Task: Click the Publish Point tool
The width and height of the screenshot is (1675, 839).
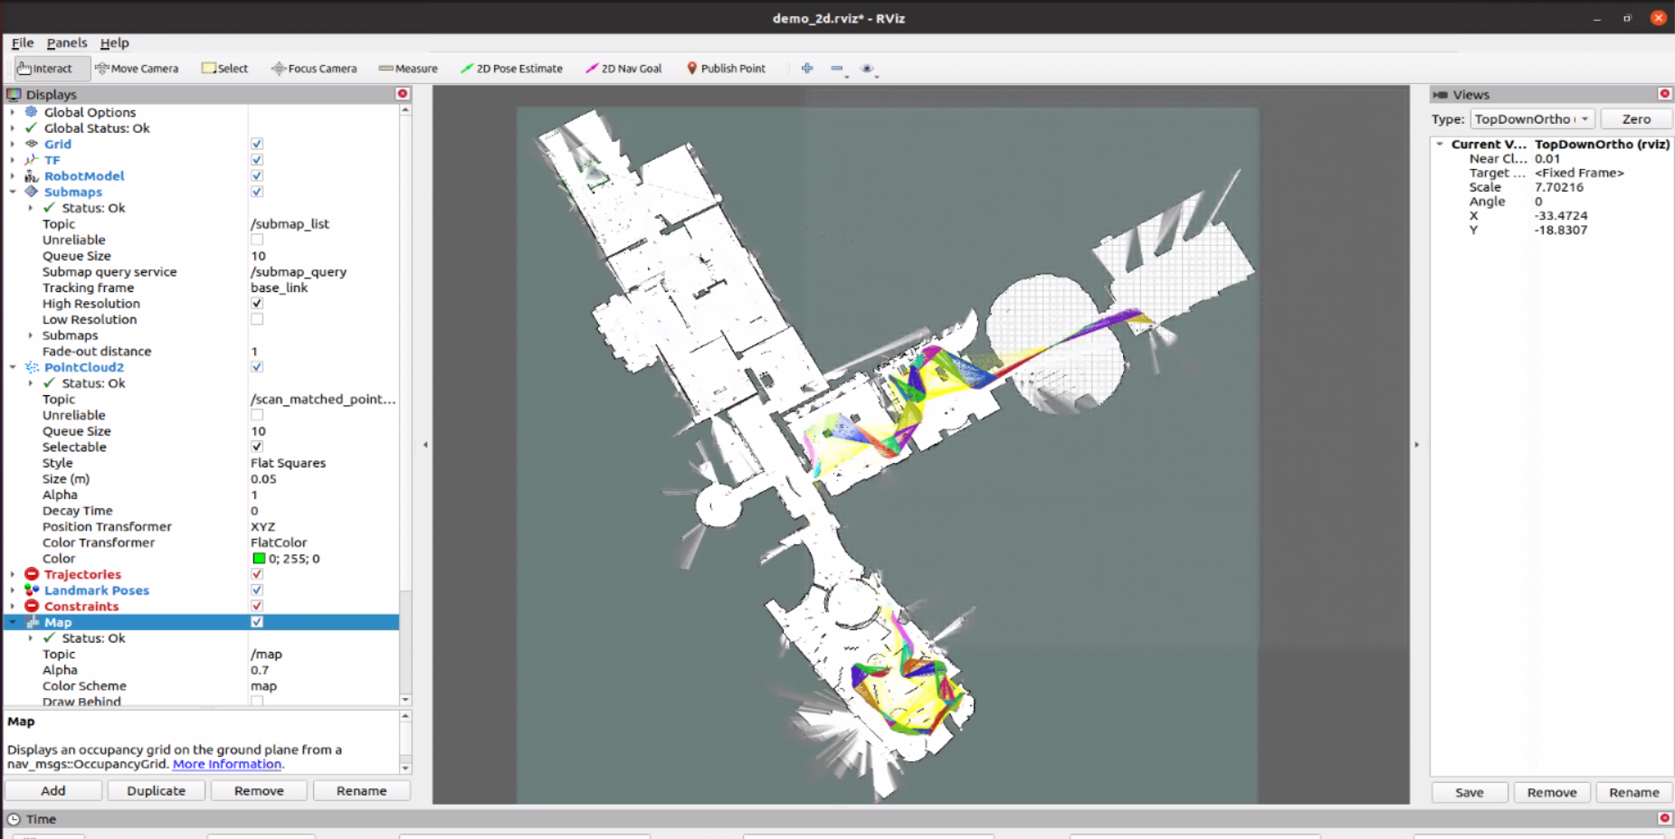Action: pyautogui.click(x=726, y=69)
